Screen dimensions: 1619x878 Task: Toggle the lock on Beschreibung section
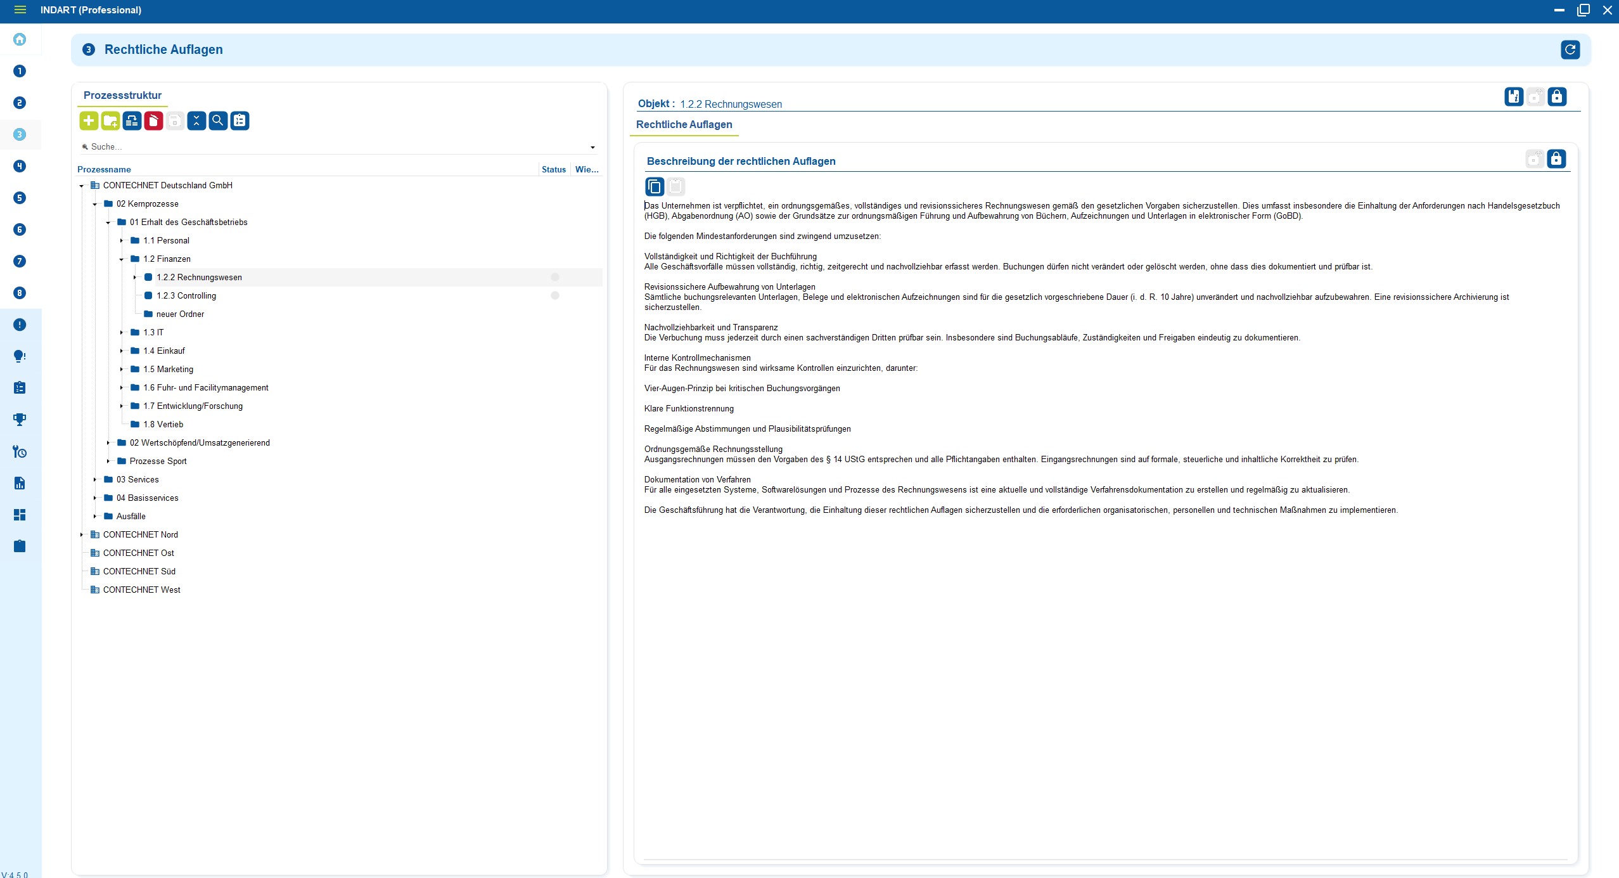click(1556, 158)
